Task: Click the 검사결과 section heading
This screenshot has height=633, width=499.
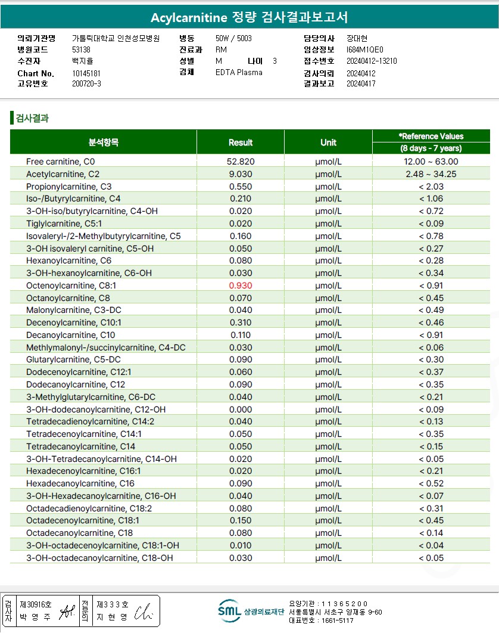Action: click(x=32, y=118)
